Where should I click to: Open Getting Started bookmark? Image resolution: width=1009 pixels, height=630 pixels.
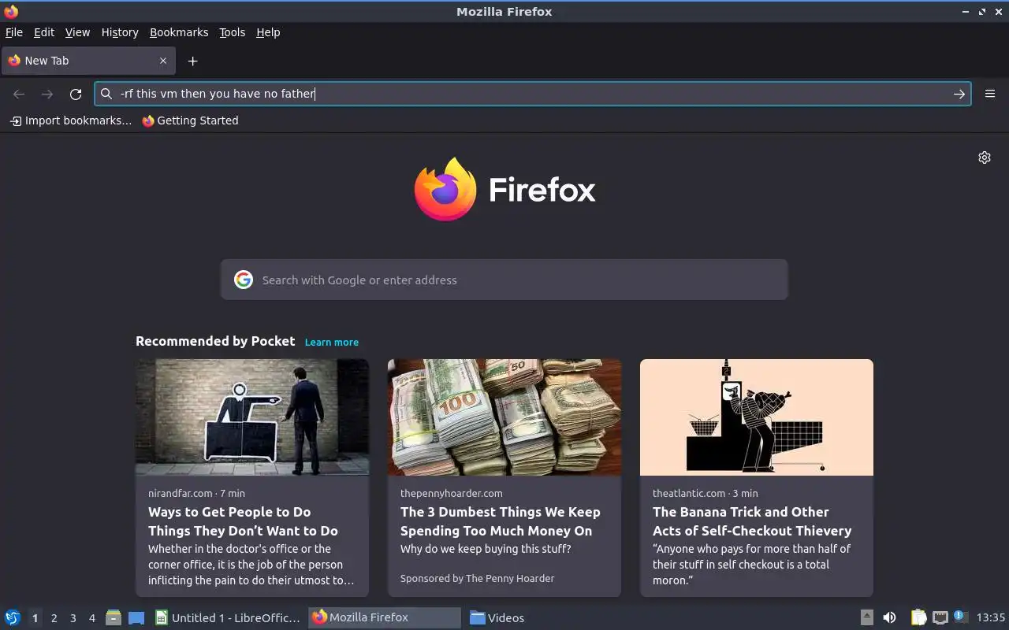[190, 120]
